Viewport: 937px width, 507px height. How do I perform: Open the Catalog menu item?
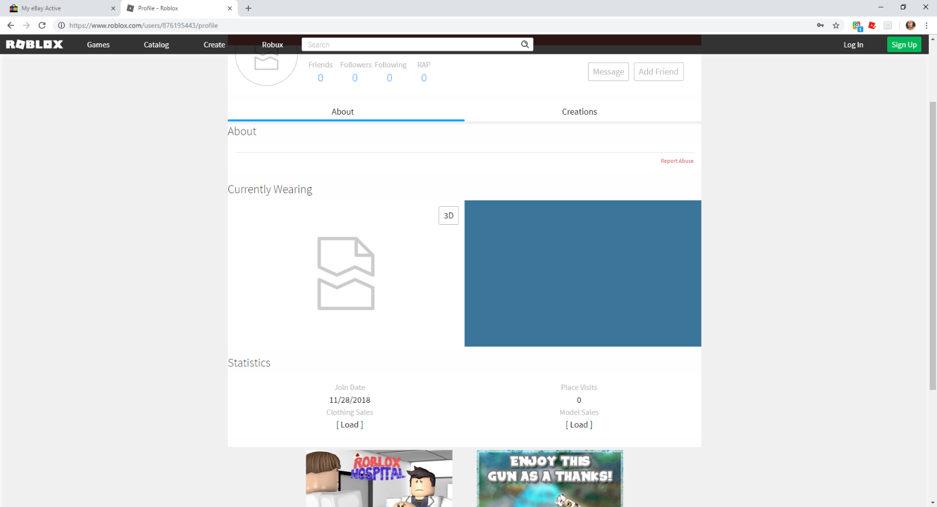click(x=156, y=44)
